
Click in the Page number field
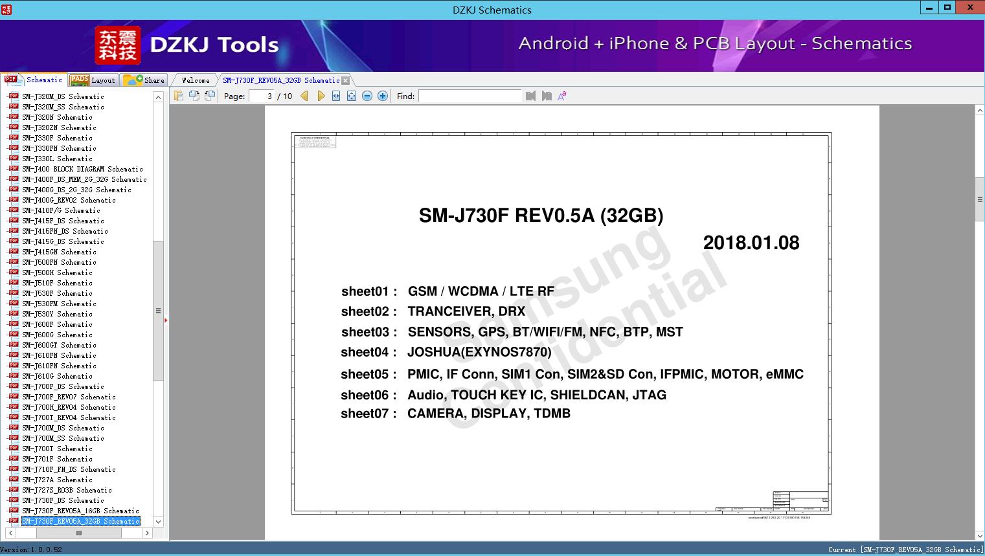(262, 96)
